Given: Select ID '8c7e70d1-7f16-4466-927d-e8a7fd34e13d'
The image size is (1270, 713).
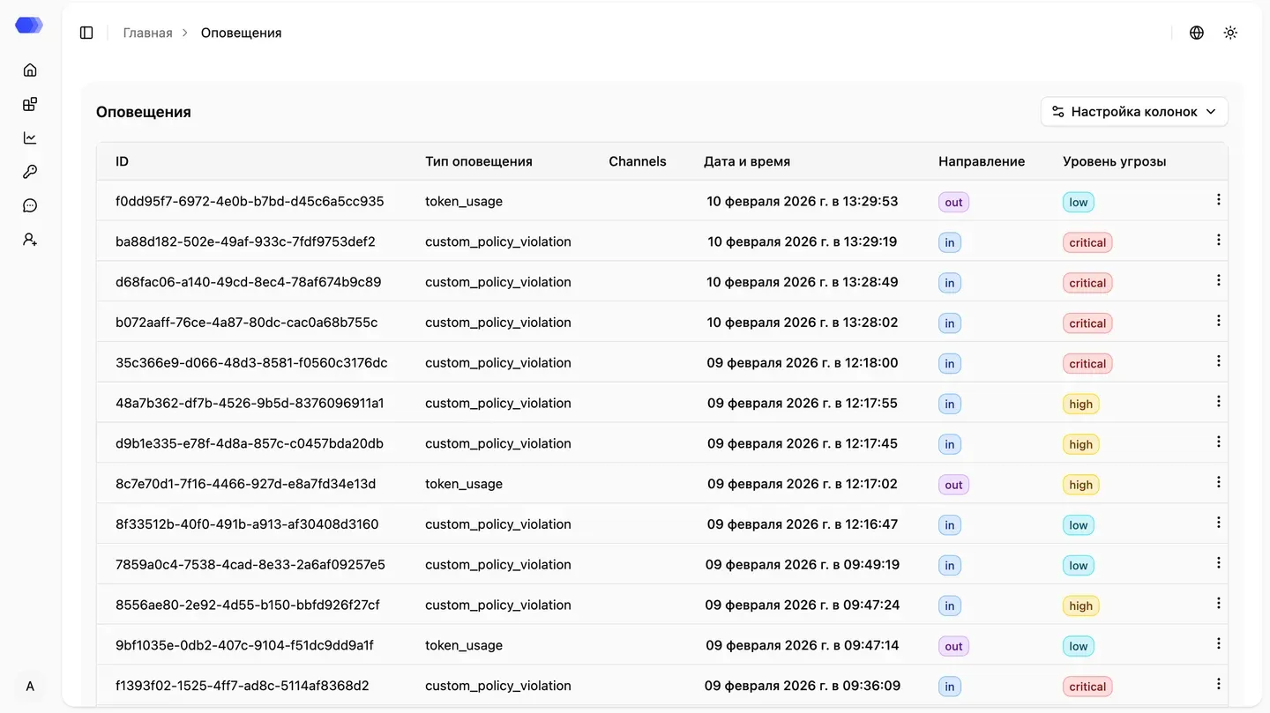Looking at the screenshot, I should [246, 484].
